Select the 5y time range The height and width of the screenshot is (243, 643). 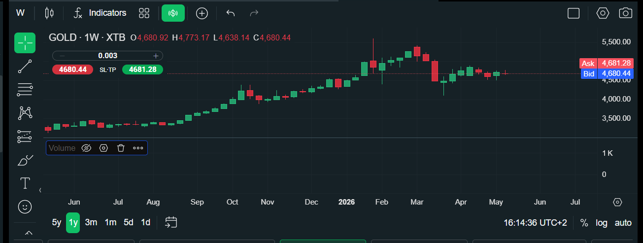[x=57, y=222]
